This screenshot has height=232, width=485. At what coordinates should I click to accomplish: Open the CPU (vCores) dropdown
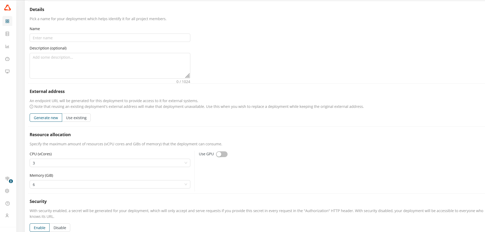tap(110, 163)
